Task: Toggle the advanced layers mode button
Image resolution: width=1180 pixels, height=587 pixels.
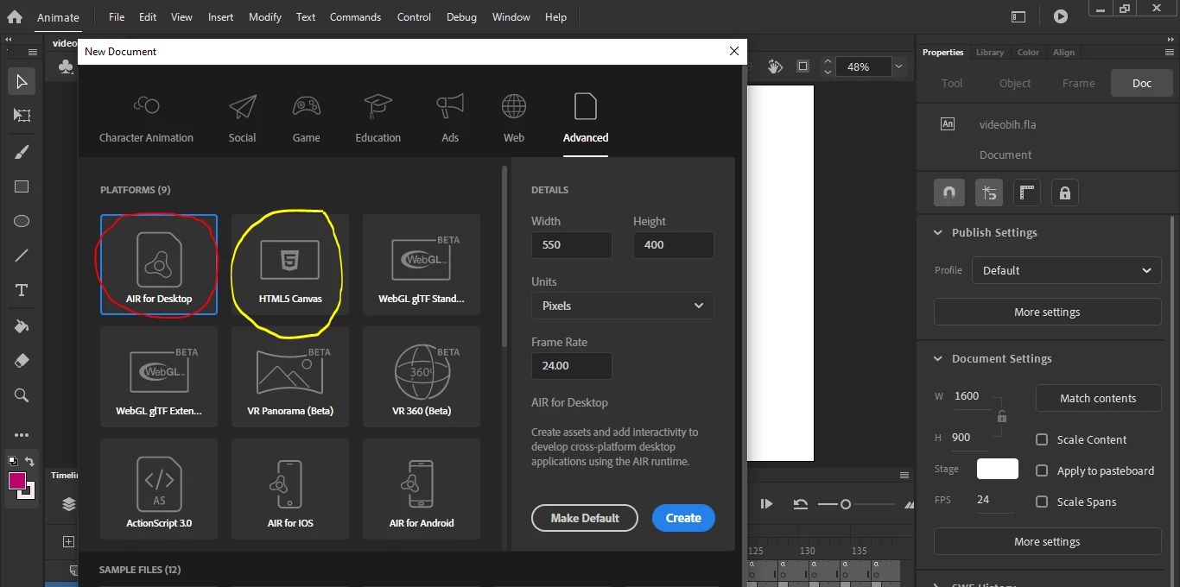Action: pos(989,193)
